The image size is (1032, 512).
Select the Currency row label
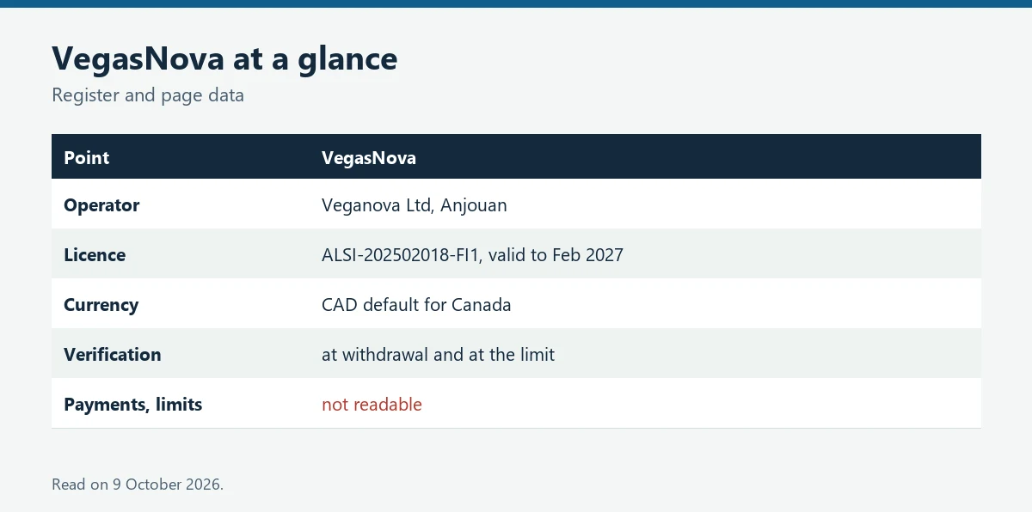(x=101, y=305)
